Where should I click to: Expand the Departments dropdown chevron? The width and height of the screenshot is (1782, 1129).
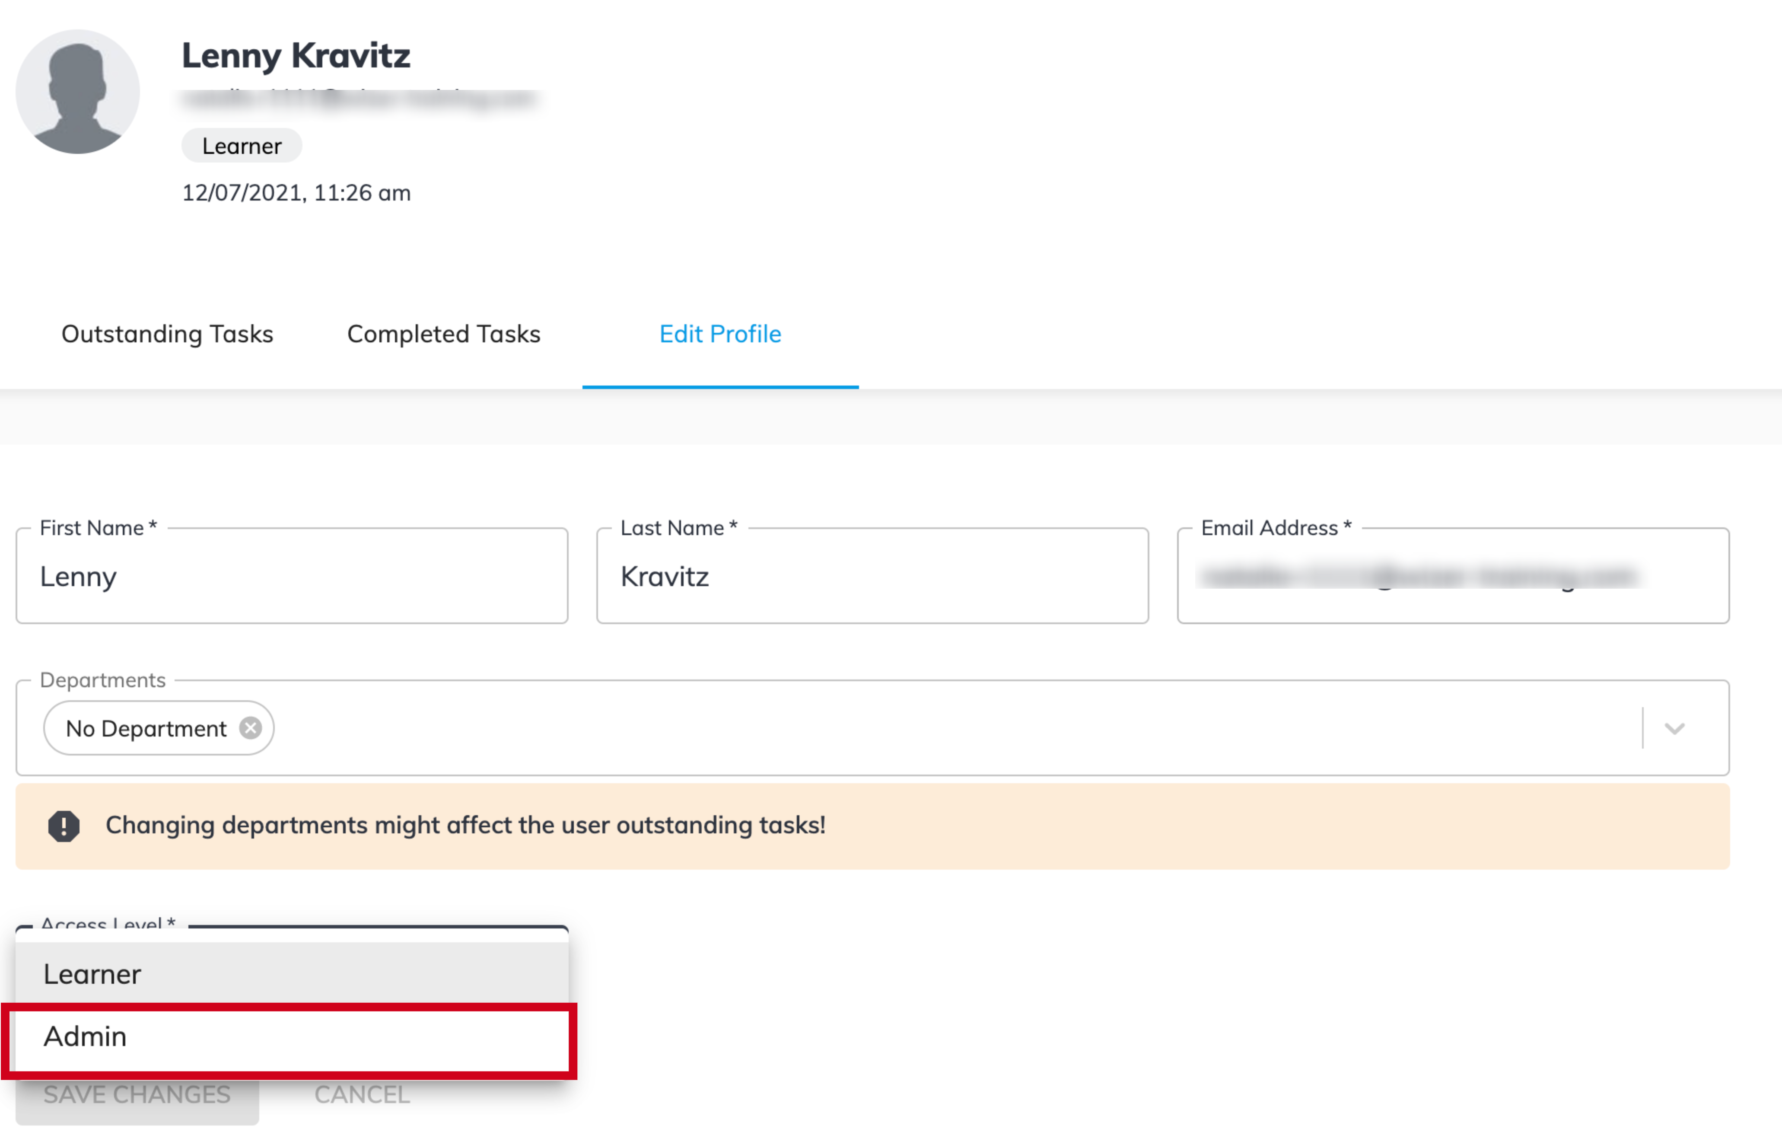[x=1675, y=728]
